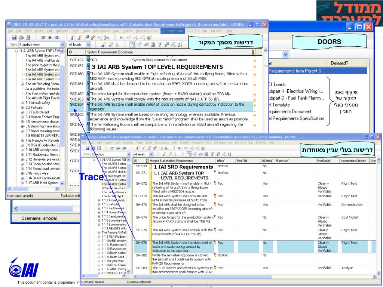Open the Rhapsody 7.5.2 menu in RB1-89-30-D2711 window

[147, 31]
